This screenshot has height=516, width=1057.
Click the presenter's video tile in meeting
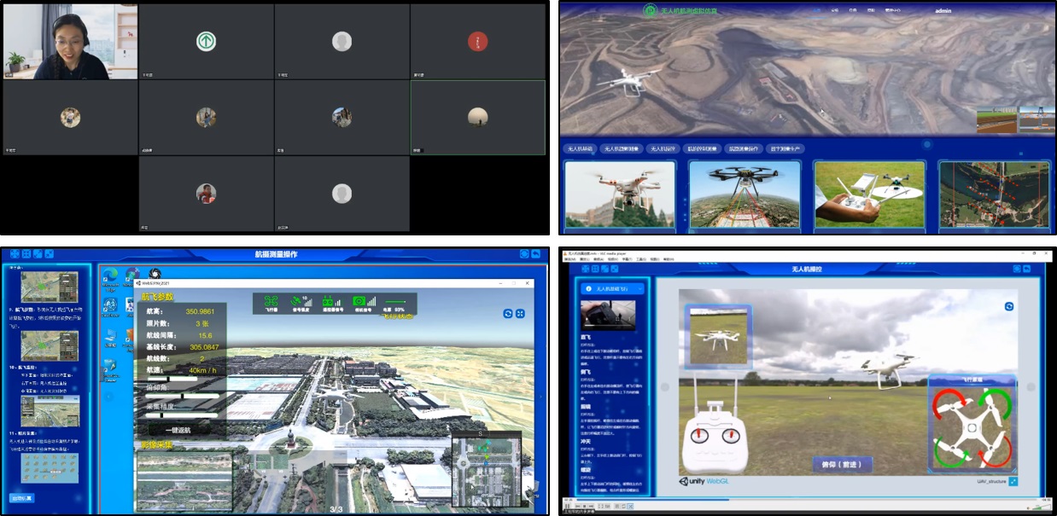(70, 42)
